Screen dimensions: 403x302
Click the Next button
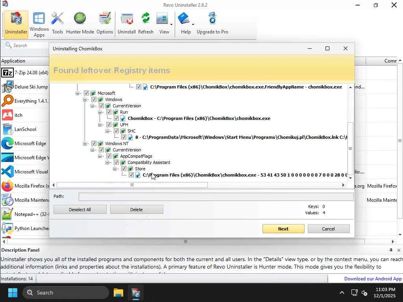click(283, 229)
